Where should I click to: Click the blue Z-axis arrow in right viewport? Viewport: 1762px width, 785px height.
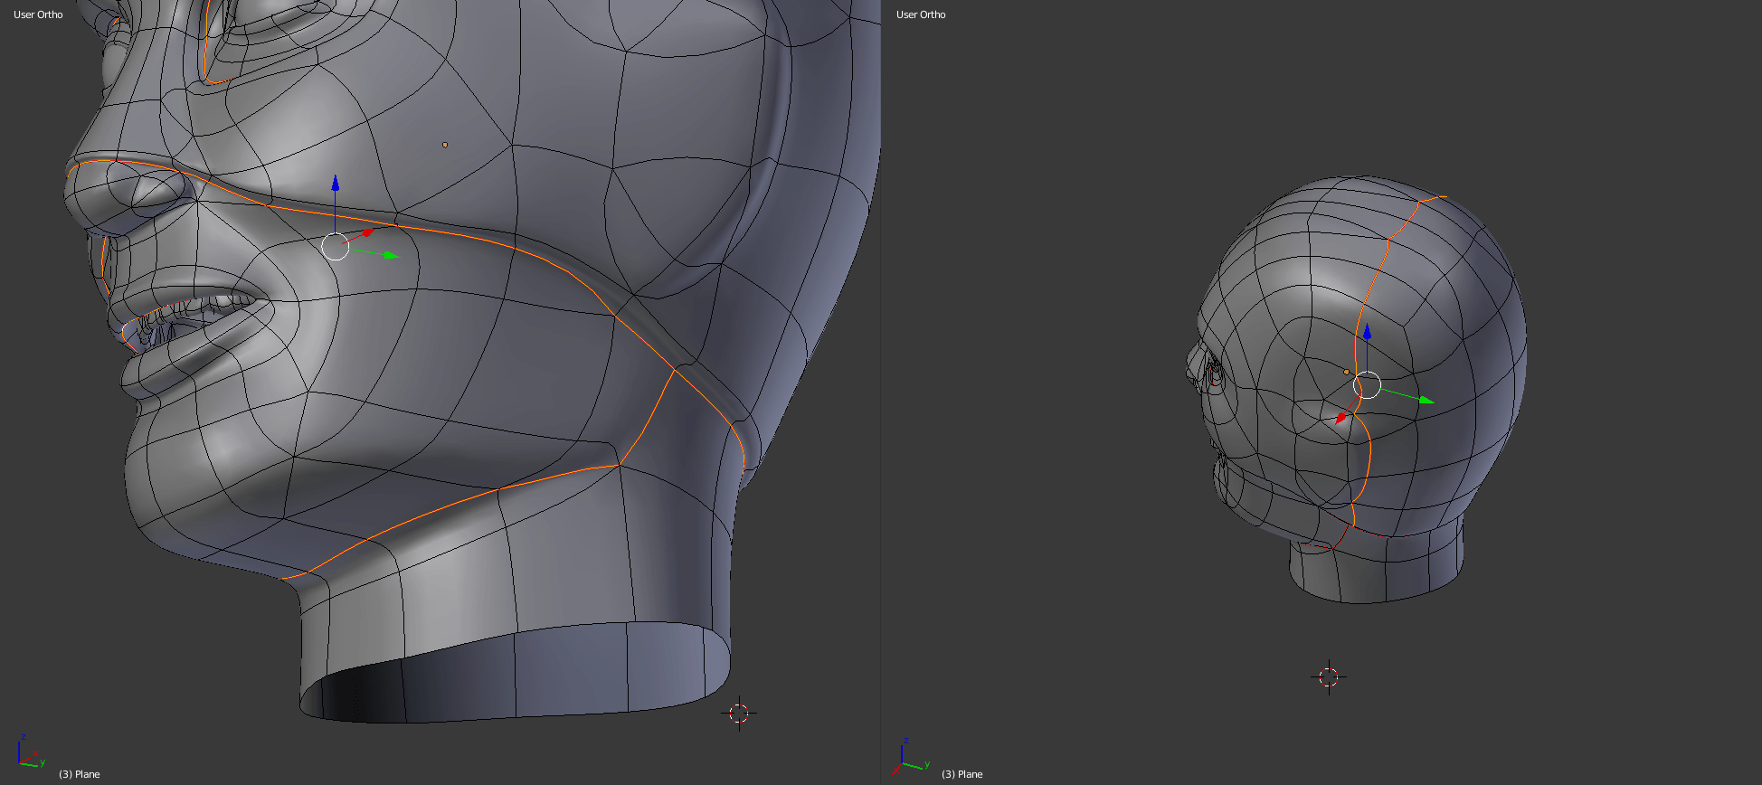point(1367,332)
